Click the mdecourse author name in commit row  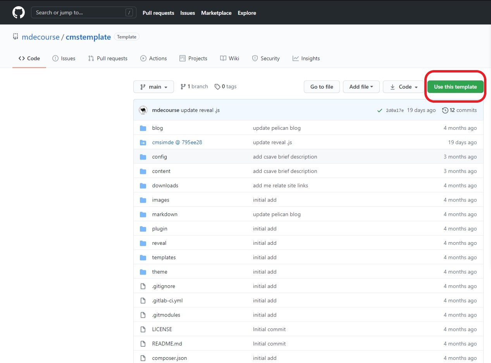[x=166, y=110]
